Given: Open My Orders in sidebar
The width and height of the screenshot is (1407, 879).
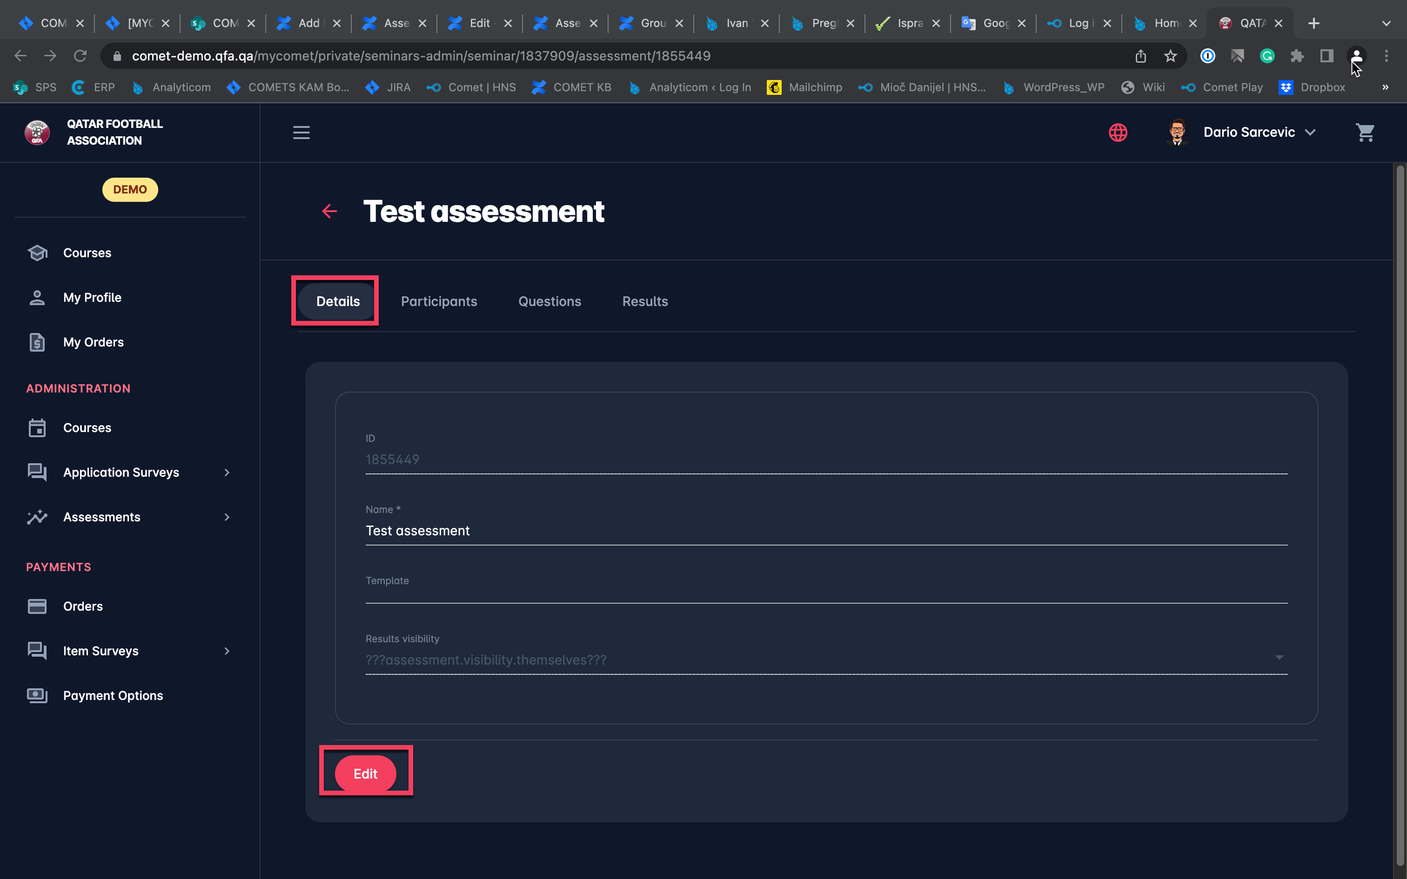Looking at the screenshot, I should [93, 342].
